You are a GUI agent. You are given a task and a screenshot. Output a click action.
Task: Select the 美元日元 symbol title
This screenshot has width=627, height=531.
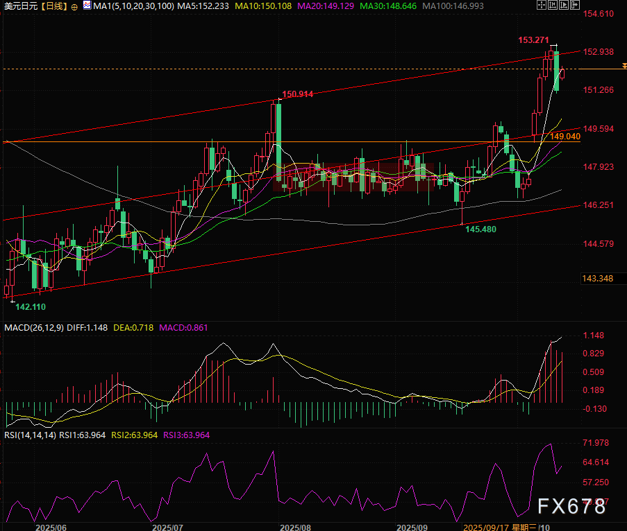(x=19, y=6)
